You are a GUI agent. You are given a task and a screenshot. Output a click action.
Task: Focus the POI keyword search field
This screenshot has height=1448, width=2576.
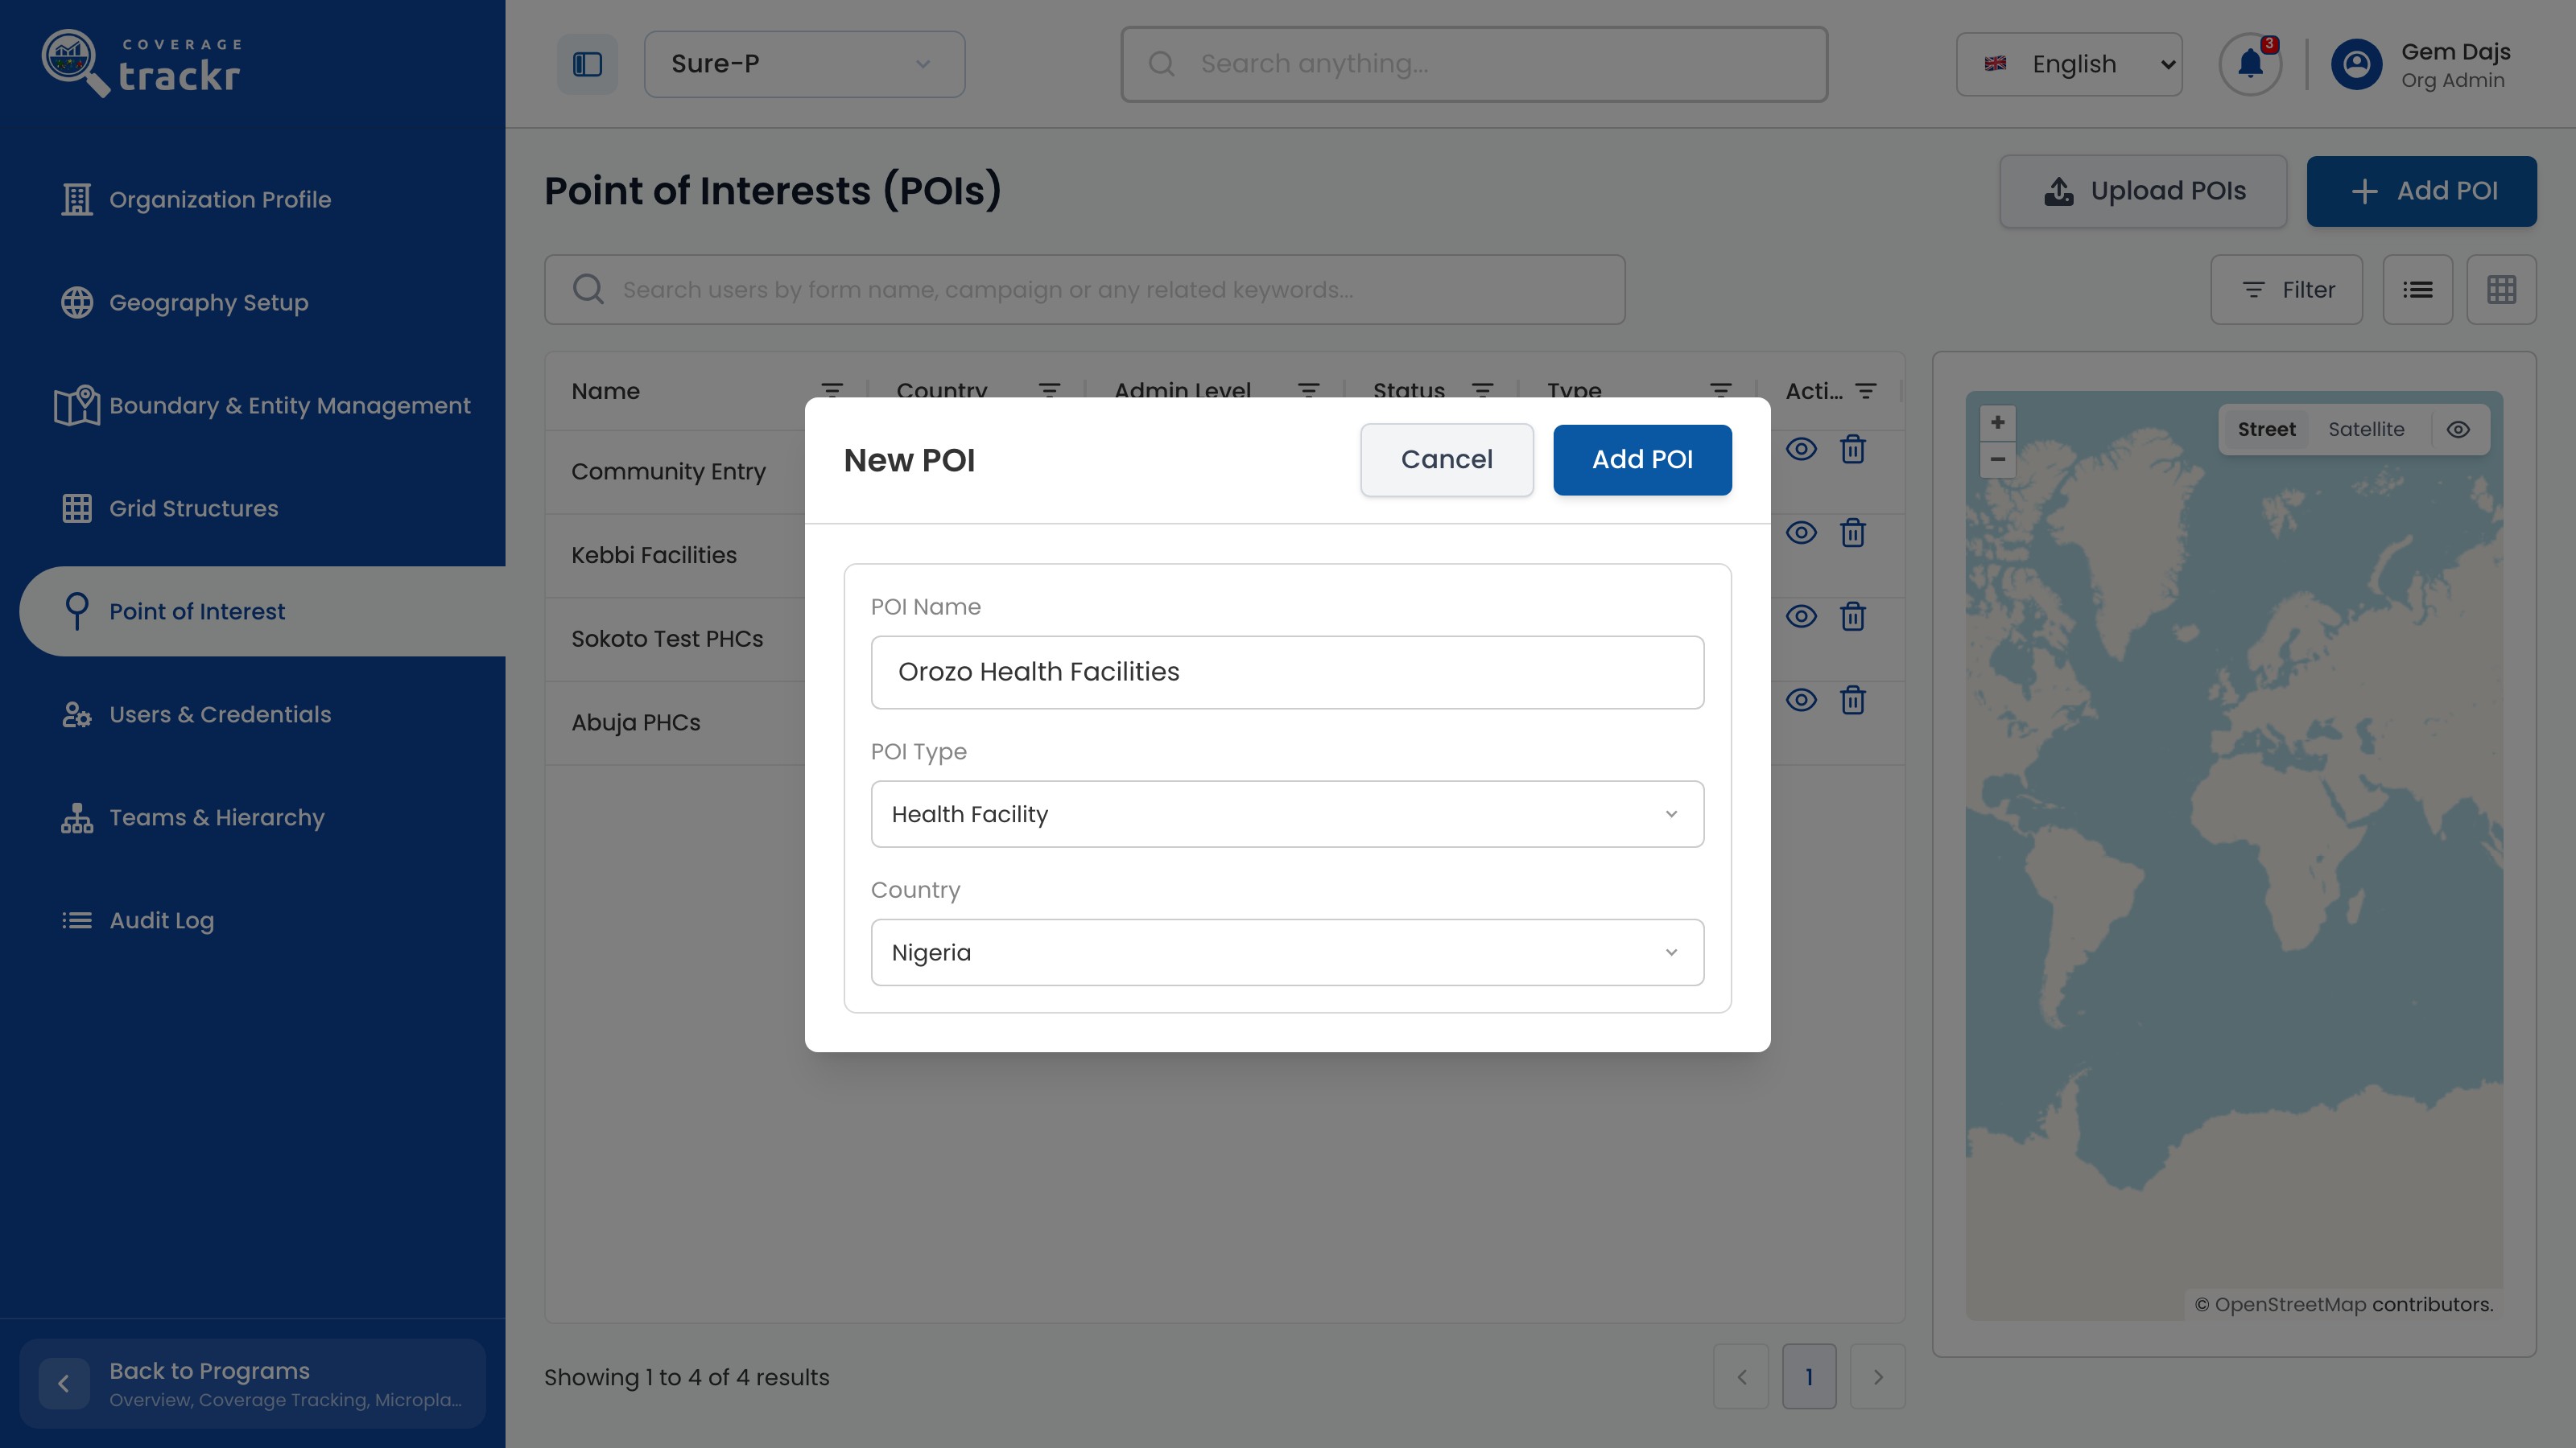tap(1084, 290)
